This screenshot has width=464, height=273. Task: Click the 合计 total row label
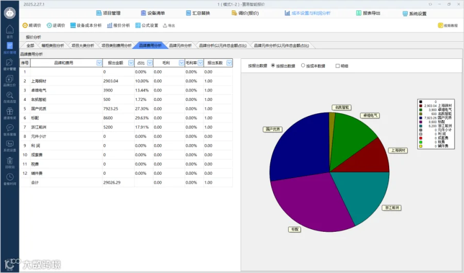click(35, 182)
